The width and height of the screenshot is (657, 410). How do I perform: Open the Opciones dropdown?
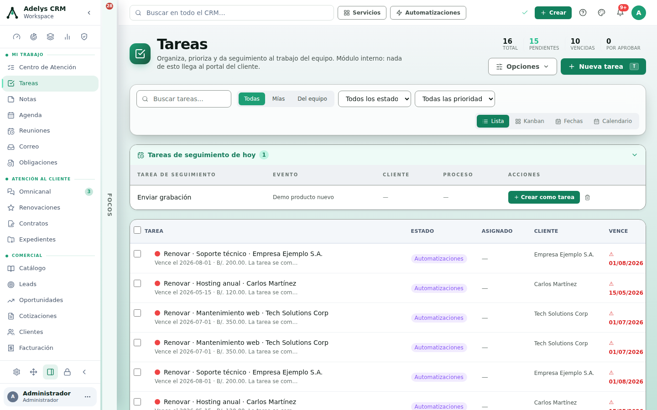[522, 67]
